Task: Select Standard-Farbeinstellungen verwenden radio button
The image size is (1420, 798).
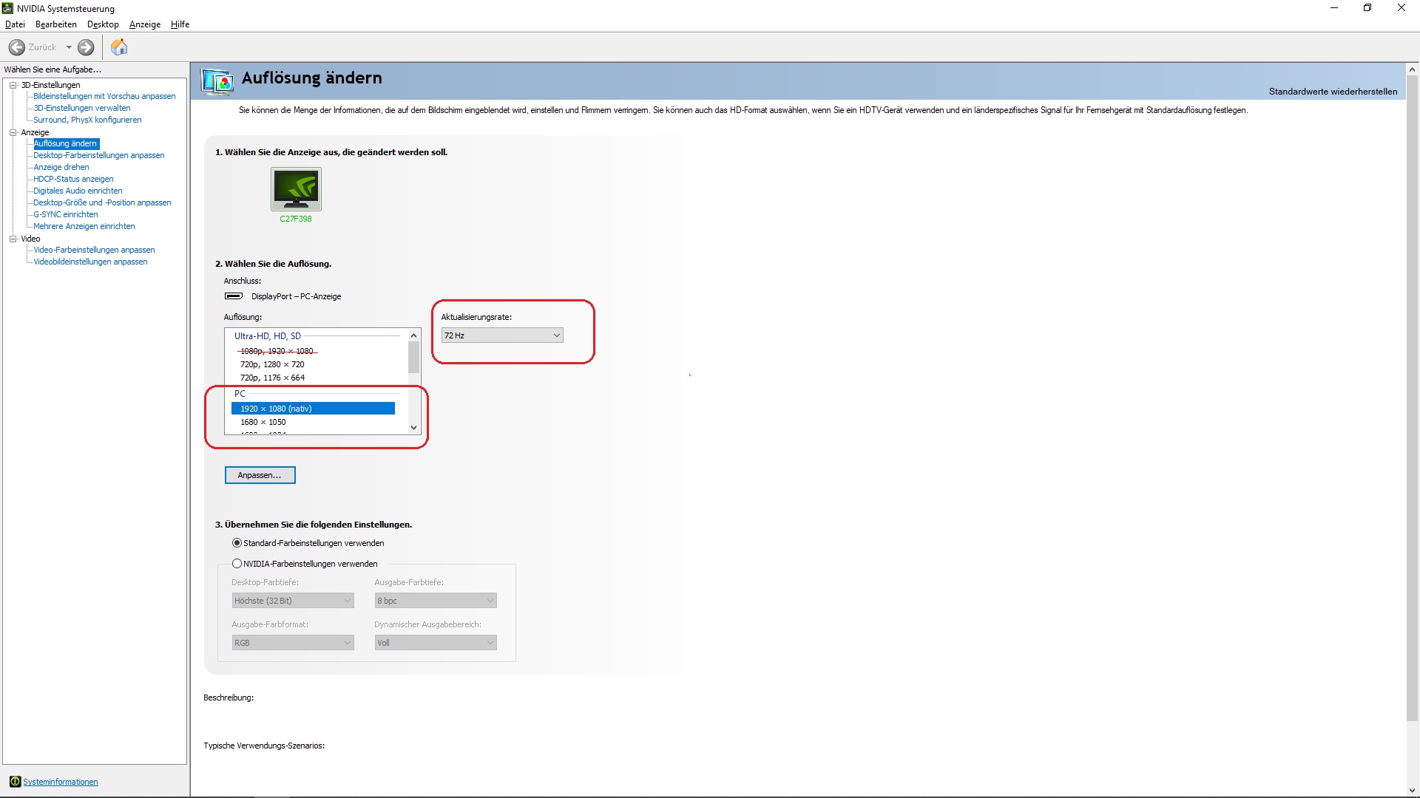Action: click(237, 543)
